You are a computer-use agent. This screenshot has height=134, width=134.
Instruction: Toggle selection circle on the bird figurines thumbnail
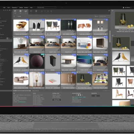point(14,54)
